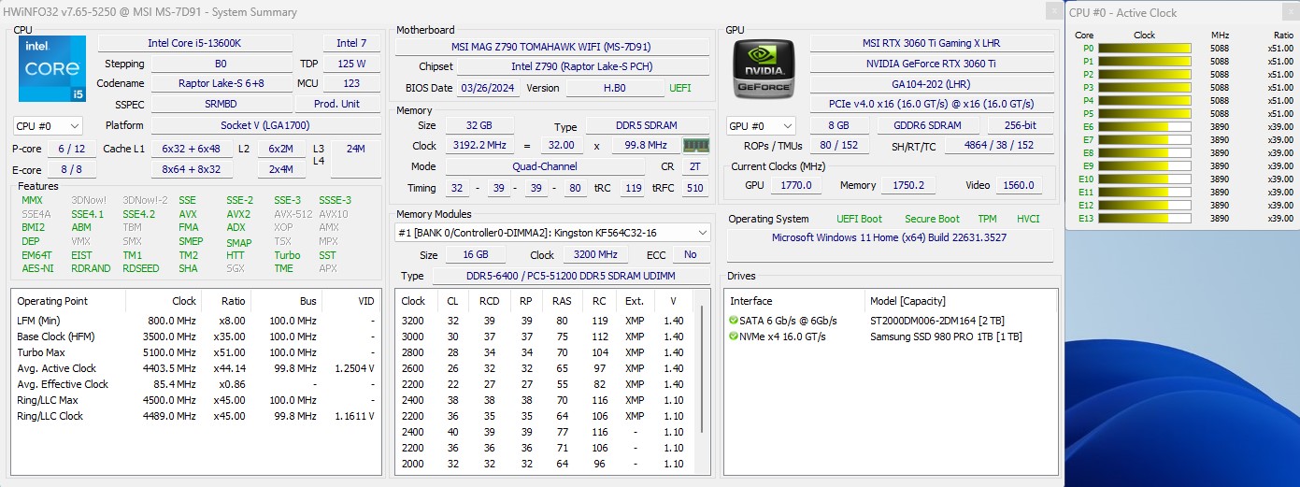Click the GDDR6 SDRAM field
The image size is (1300, 487).
pyautogui.click(x=928, y=125)
